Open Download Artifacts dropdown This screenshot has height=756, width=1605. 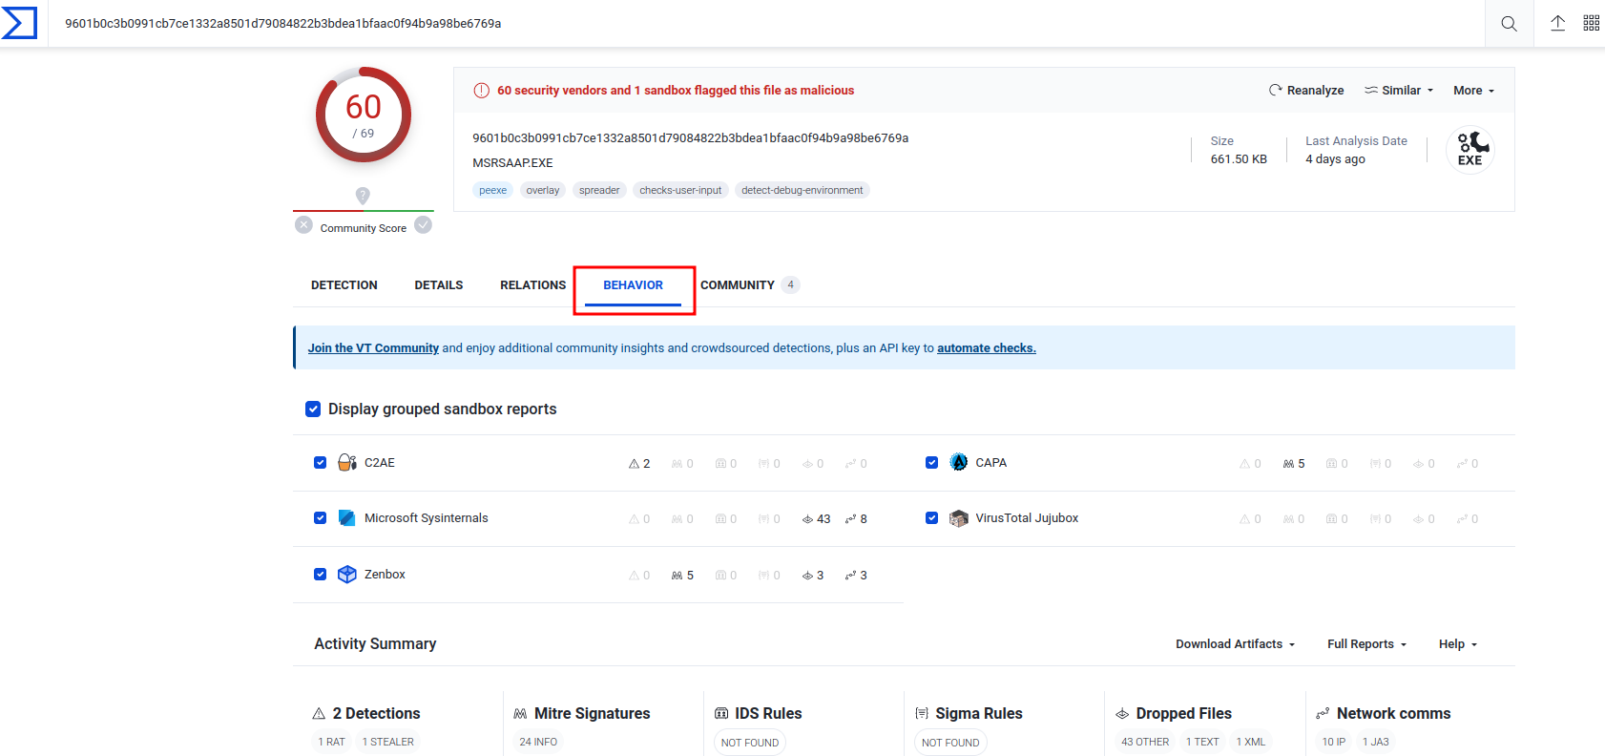click(1236, 644)
